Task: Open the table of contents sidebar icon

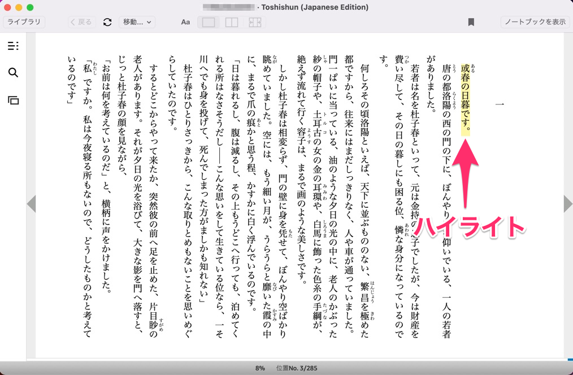Action: (13, 46)
